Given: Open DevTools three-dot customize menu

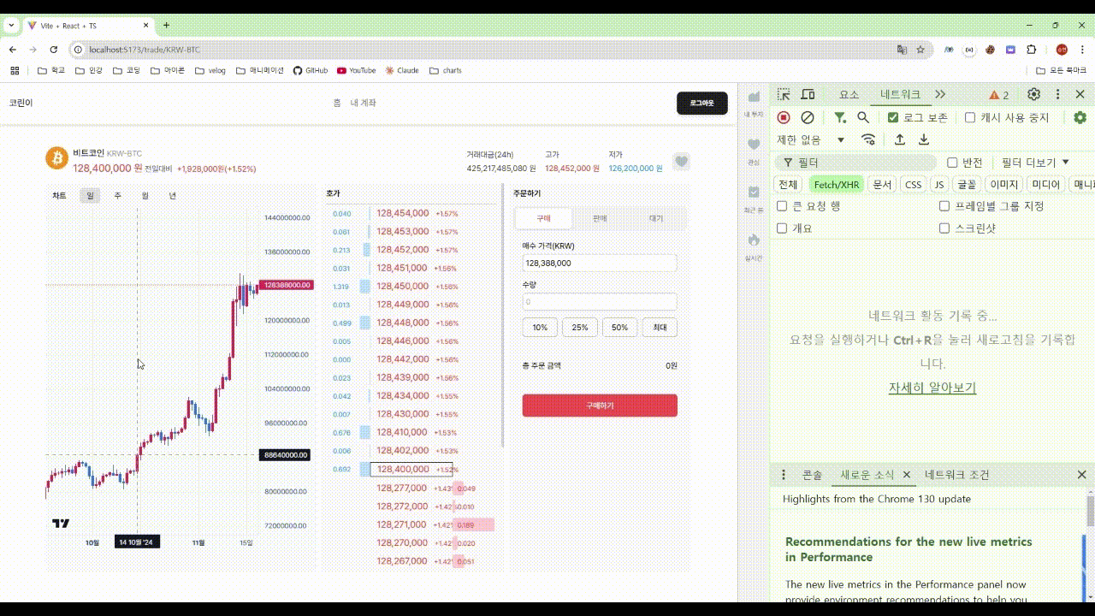Looking at the screenshot, I should (1057, 94).
